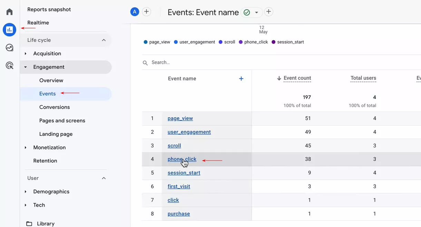Click total event count 197
Image resolution: width=421 pixels, height=227 pixels.
coord(307,97)
